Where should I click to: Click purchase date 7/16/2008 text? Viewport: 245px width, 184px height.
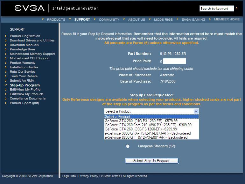(168, 81)
